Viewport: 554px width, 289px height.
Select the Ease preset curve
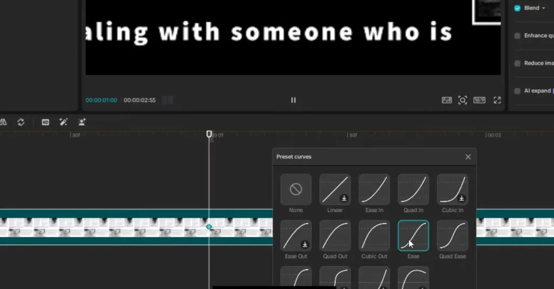413,235
